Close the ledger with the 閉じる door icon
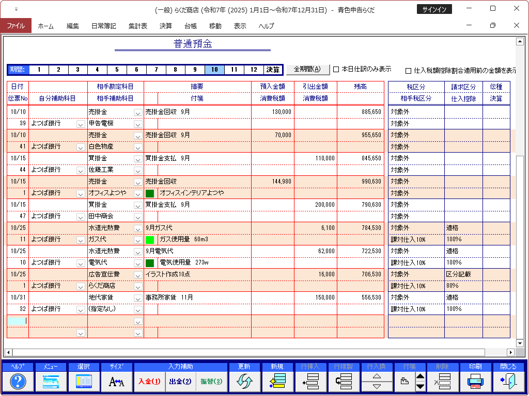This screenshot has width=529, height=396. pyautogui.click(x=508, y=382)
